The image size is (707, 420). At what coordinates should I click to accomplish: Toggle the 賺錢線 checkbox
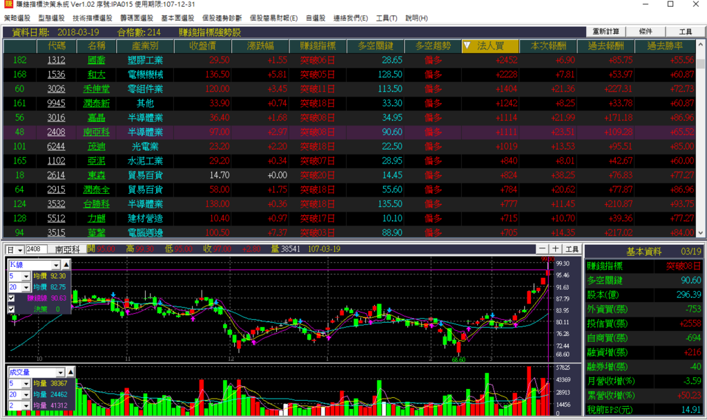[x=11, y=298]
